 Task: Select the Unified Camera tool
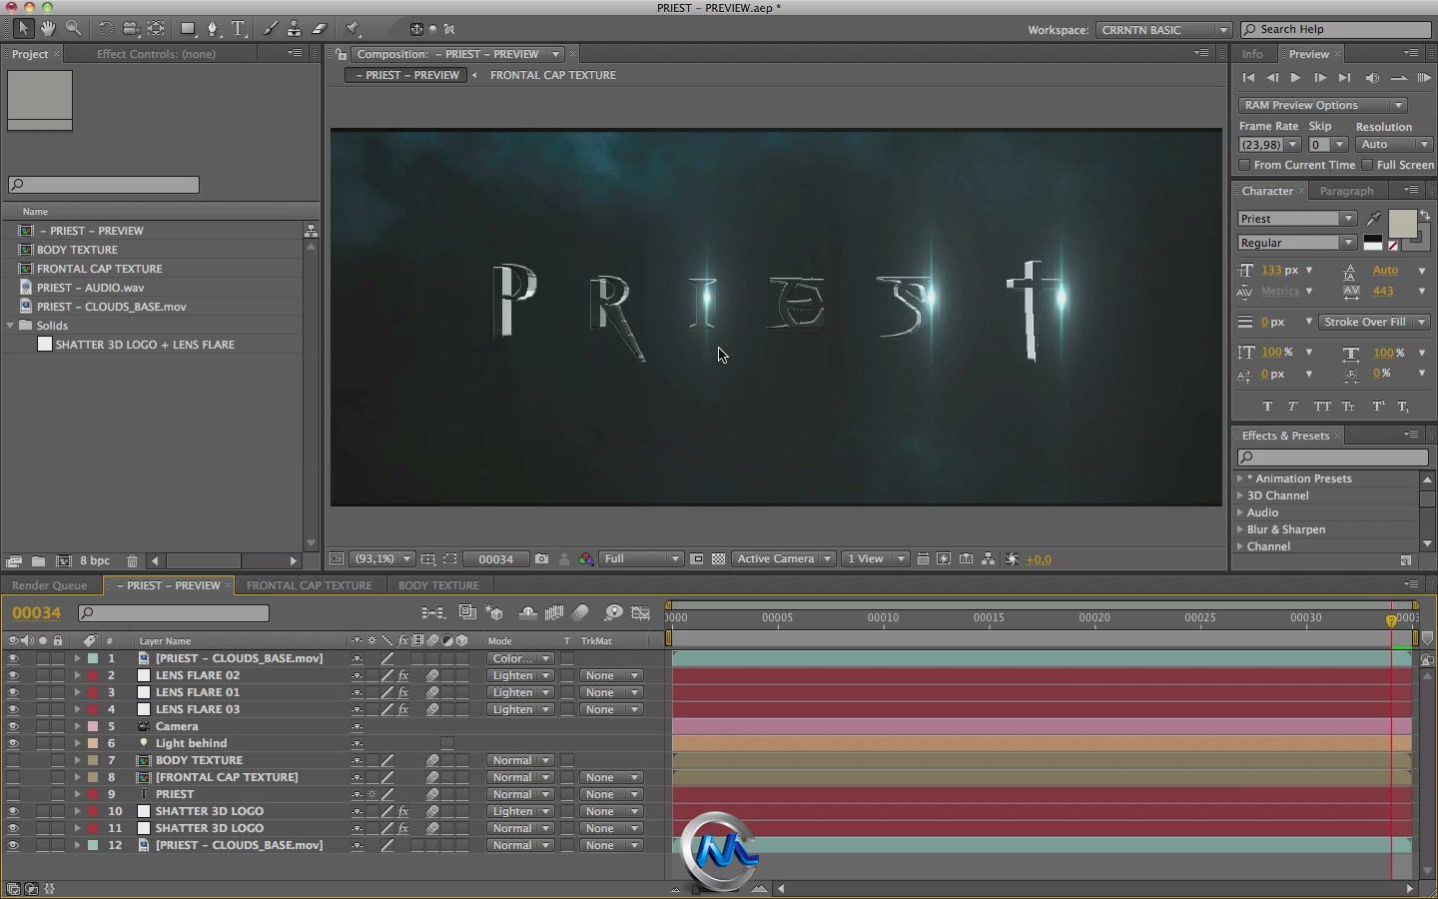[131, 29]
